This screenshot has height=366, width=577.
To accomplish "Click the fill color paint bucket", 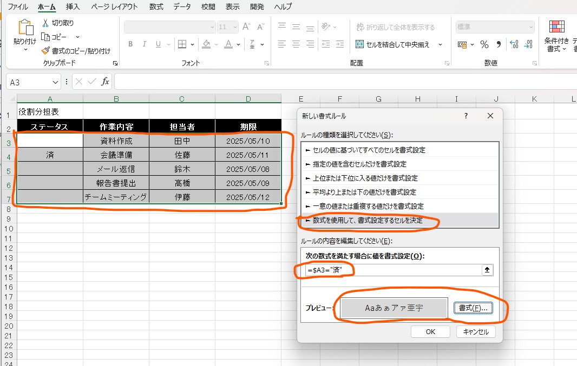I will pos(206,44).
